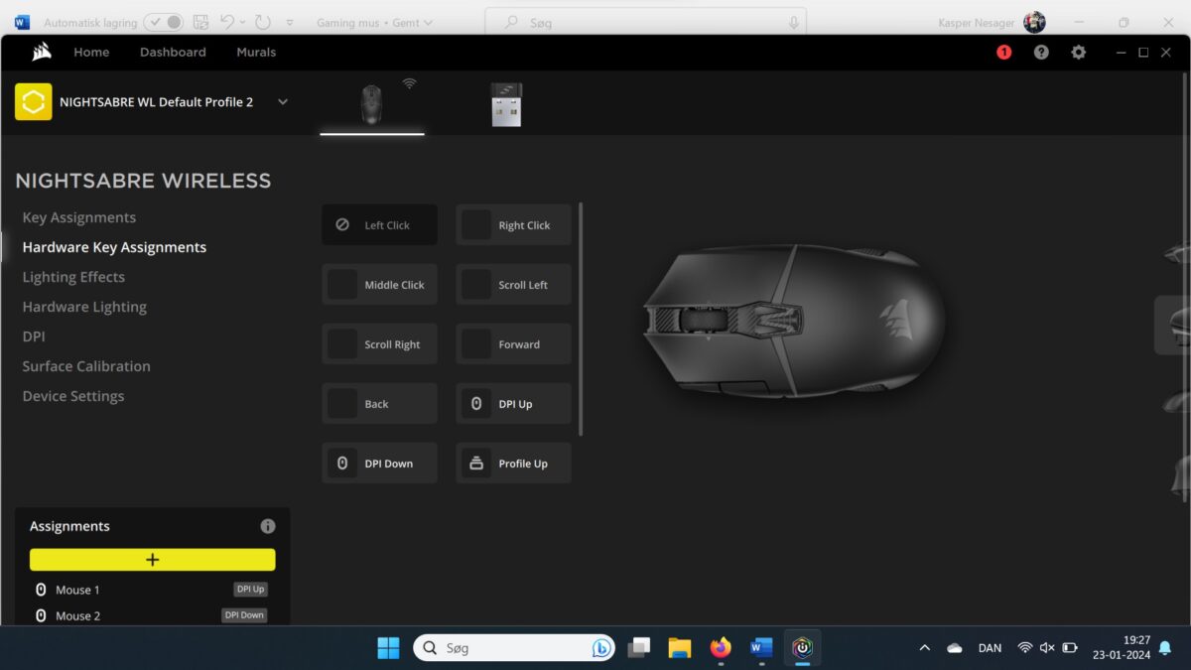Open File Explorer from taskbar
Viewport: 1191px width, 670px height.
point(680,648)
